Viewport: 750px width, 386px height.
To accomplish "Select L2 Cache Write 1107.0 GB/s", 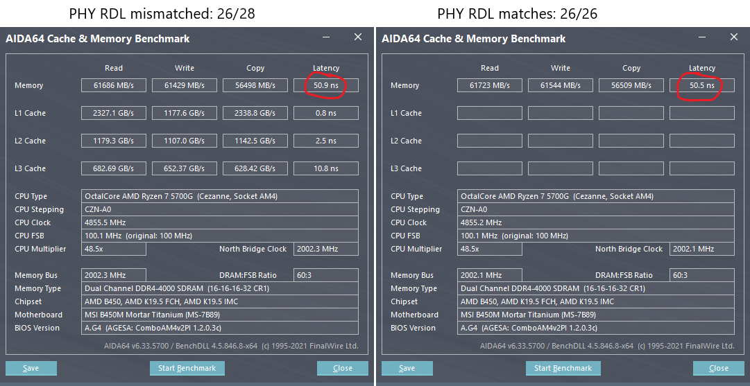I will click(x=184, y=141).
